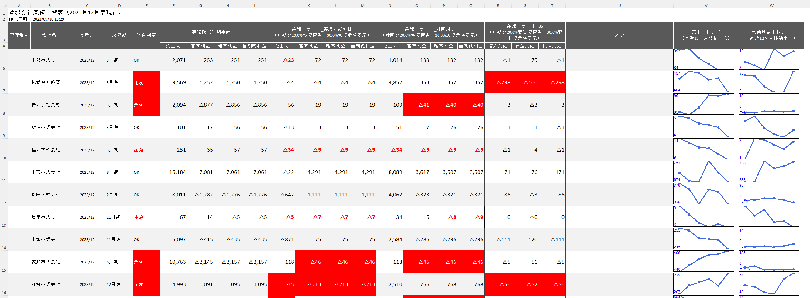Click the comment cell for 新潟株式会社
Viewport: 810px width, 298px height.
coord(619,127)
